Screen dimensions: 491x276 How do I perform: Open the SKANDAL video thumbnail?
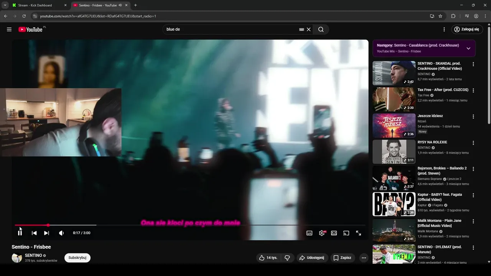(394, 73)
